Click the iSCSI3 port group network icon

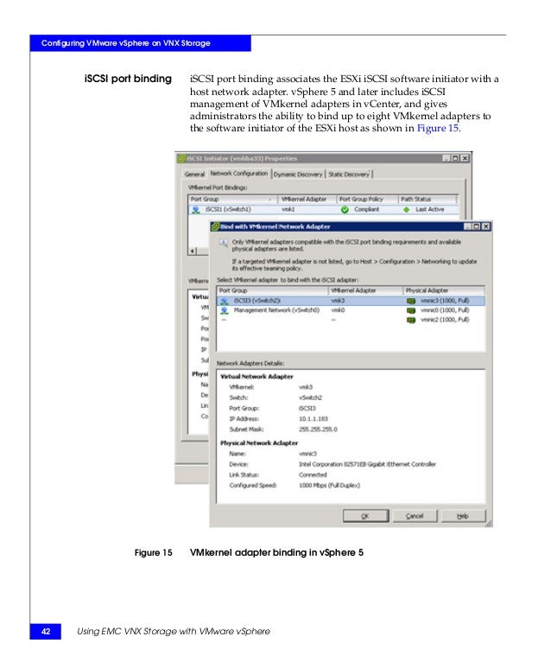[225, 301]
